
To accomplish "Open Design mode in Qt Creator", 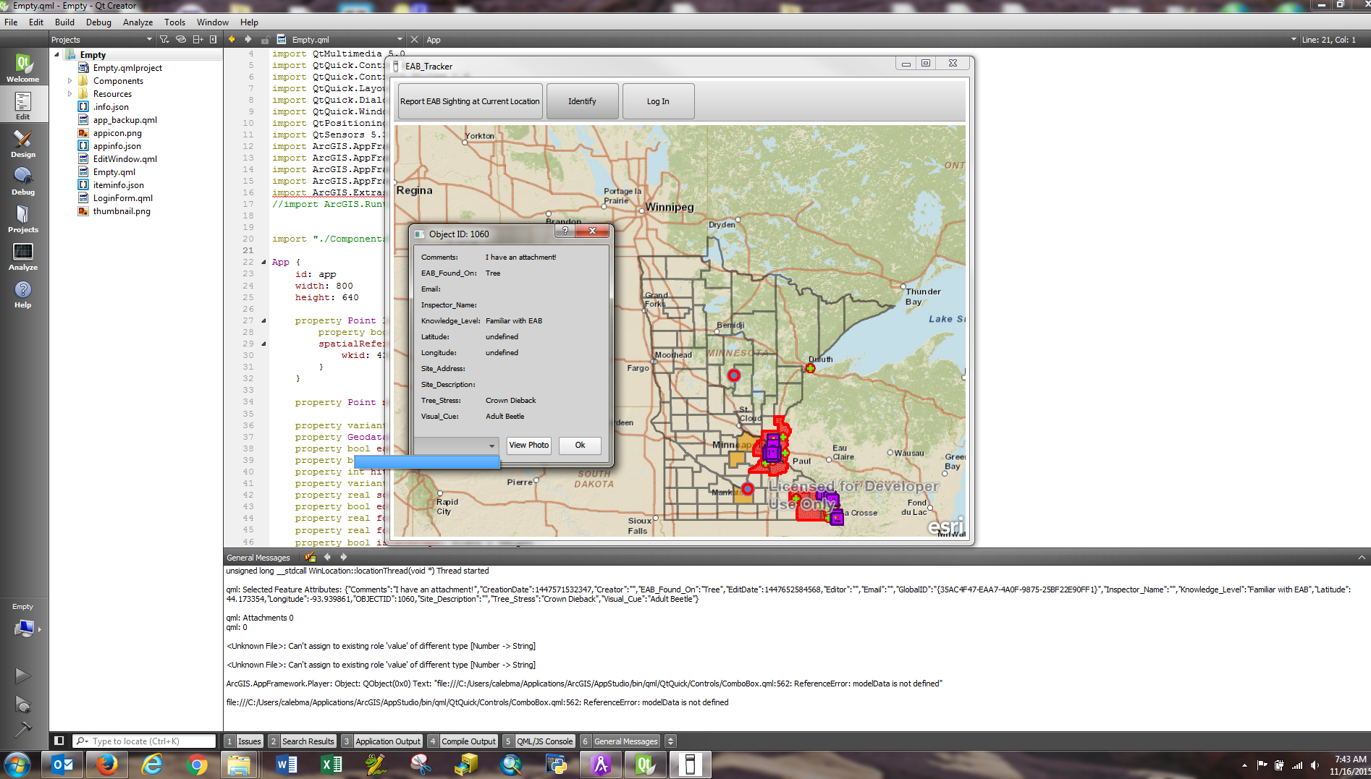I will click(23, 143).
